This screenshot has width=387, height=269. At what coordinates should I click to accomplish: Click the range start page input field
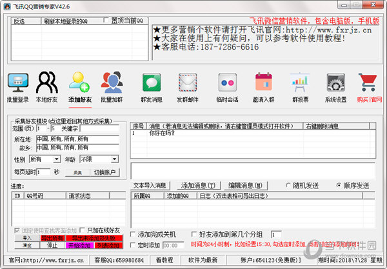pos(41,128)
